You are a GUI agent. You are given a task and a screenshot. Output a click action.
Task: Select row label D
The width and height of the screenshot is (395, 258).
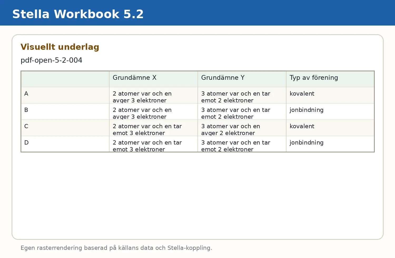26,143
